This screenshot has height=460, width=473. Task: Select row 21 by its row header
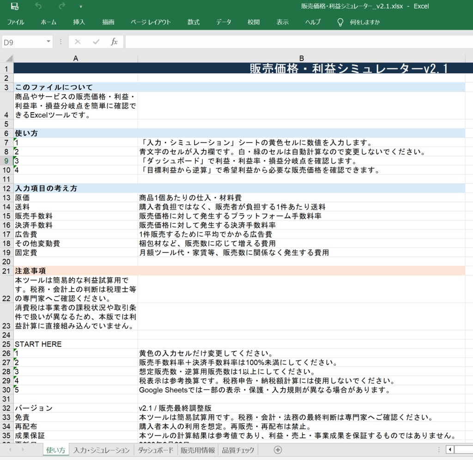pos(6,271)
